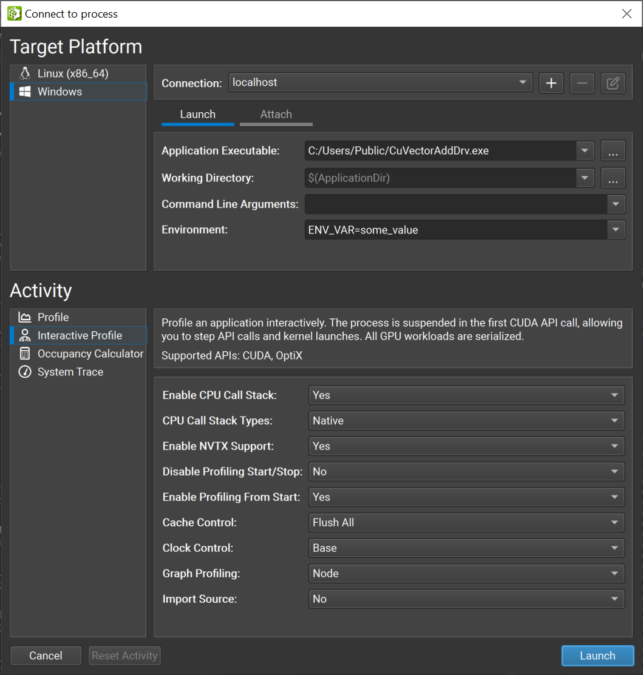Browse for Application Executable with ellipsis button
The width and height of the screenshot is (643, 675).
[x=613, y=150]
